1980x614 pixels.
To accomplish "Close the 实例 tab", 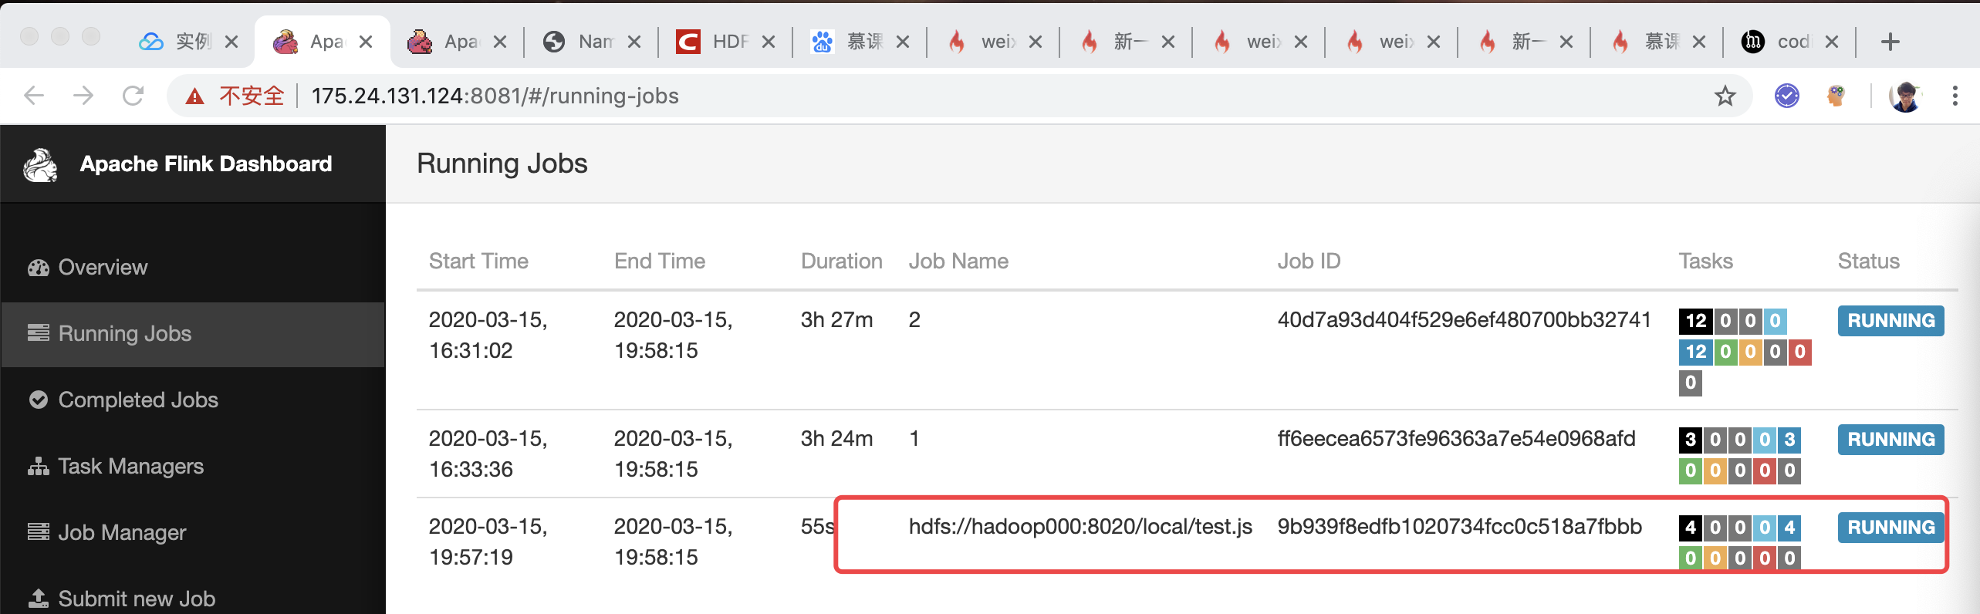I will tap(231, 42).
